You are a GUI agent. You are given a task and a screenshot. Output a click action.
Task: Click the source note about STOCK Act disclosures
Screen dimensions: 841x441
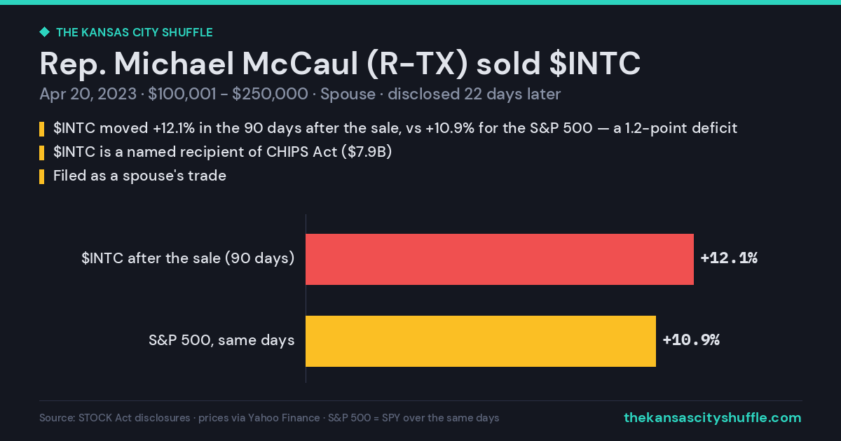(269, 418)
